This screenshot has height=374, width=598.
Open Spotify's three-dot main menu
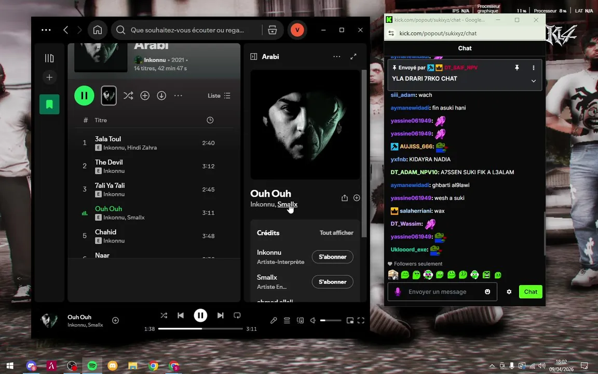[46, 30]
